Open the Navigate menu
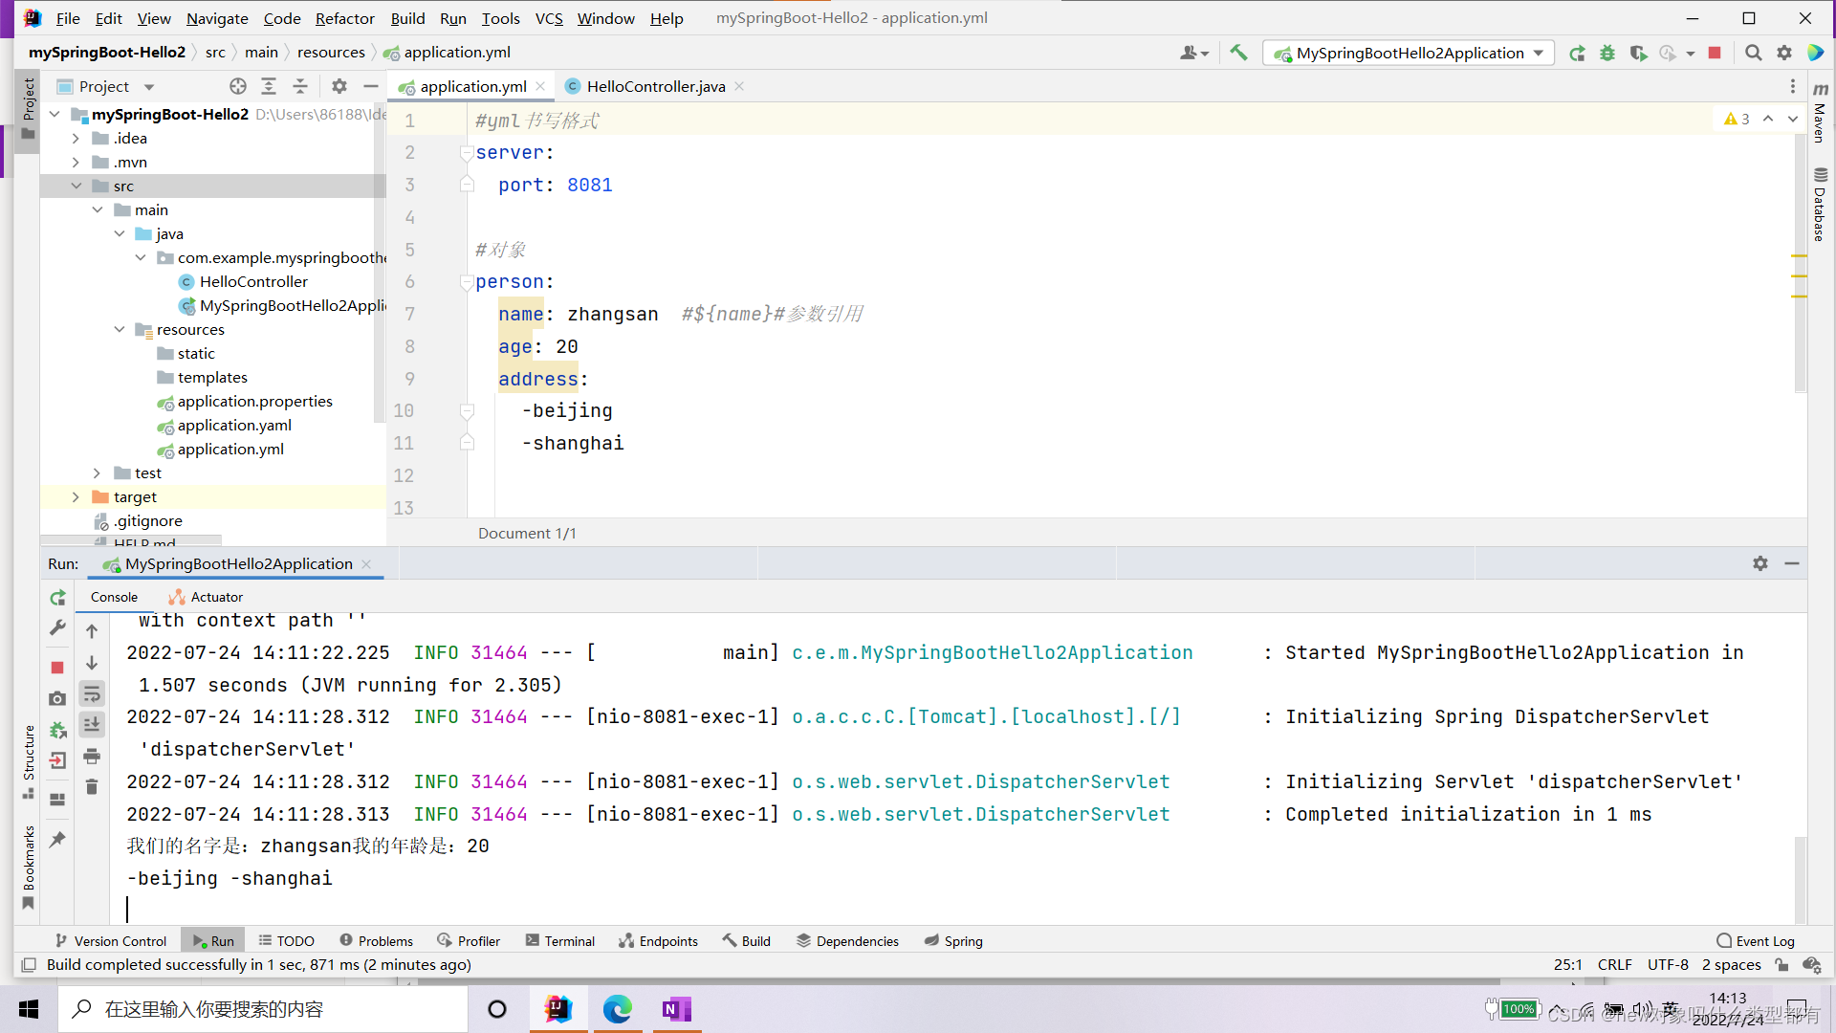 pos(217,18)
